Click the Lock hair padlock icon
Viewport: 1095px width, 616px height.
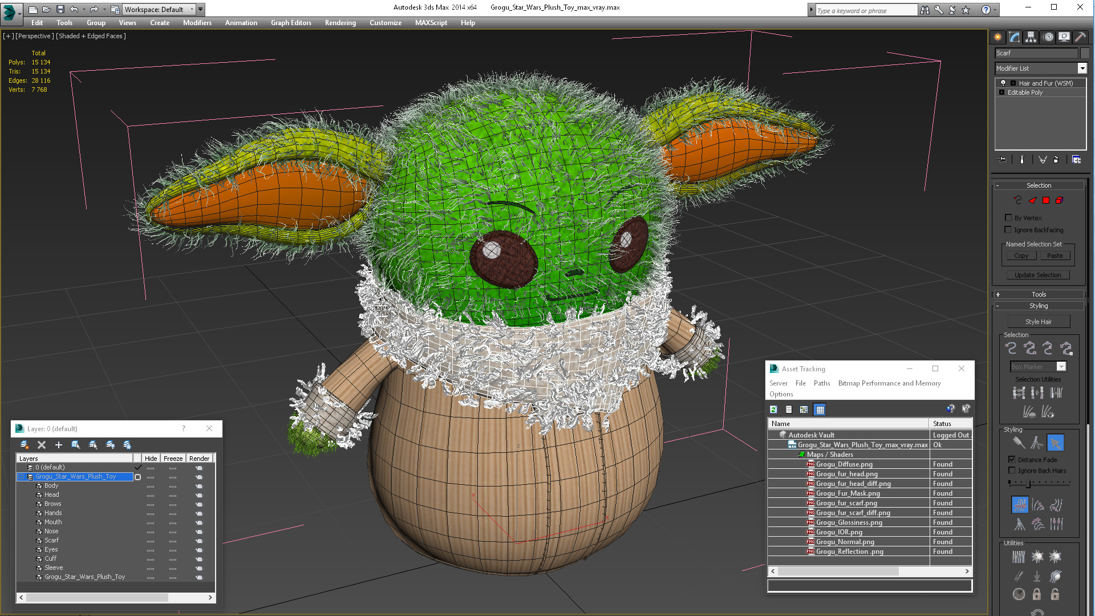point(1037,594)
